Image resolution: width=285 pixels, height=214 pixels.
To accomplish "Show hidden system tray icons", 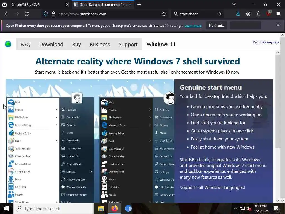I will click(235, 208).
